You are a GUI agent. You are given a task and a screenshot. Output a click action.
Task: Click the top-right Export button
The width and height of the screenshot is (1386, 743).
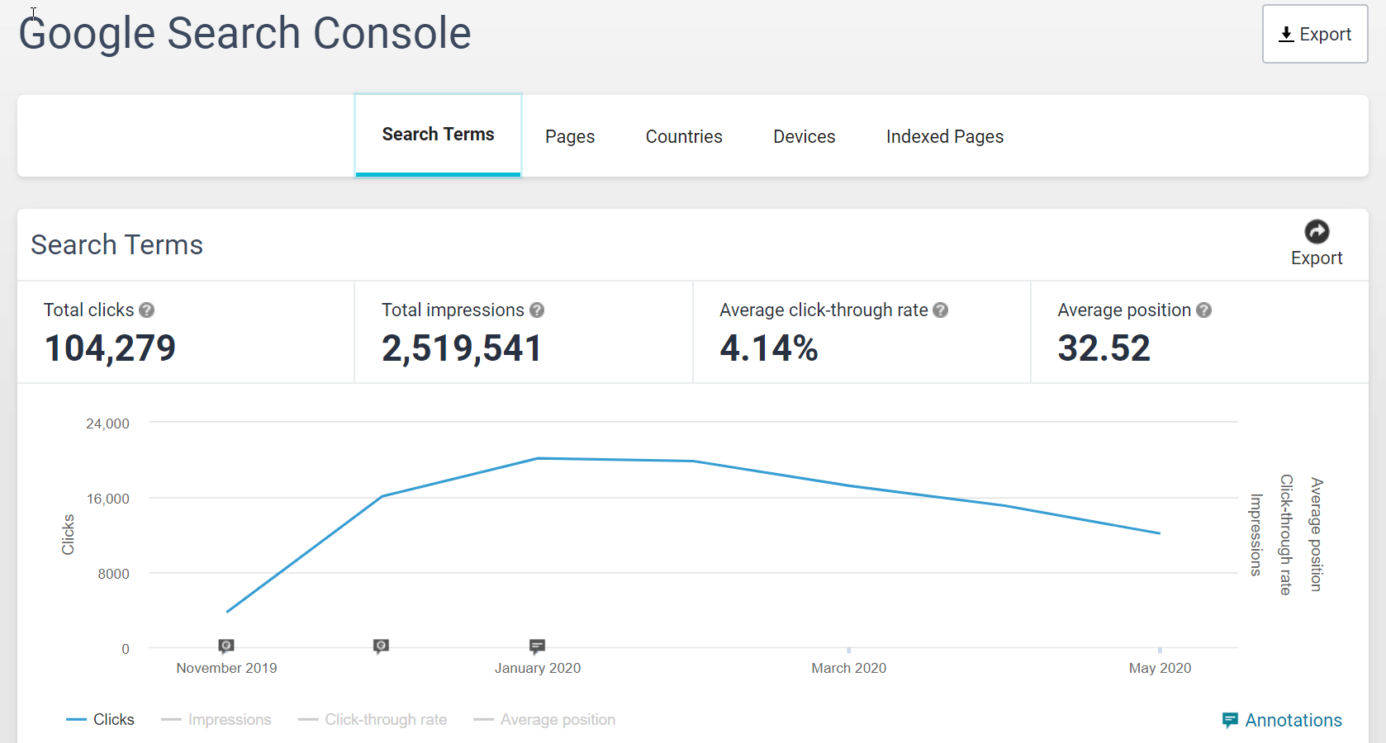(1315, 35)
